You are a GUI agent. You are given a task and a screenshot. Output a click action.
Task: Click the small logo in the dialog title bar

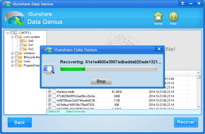pos(48,50)
